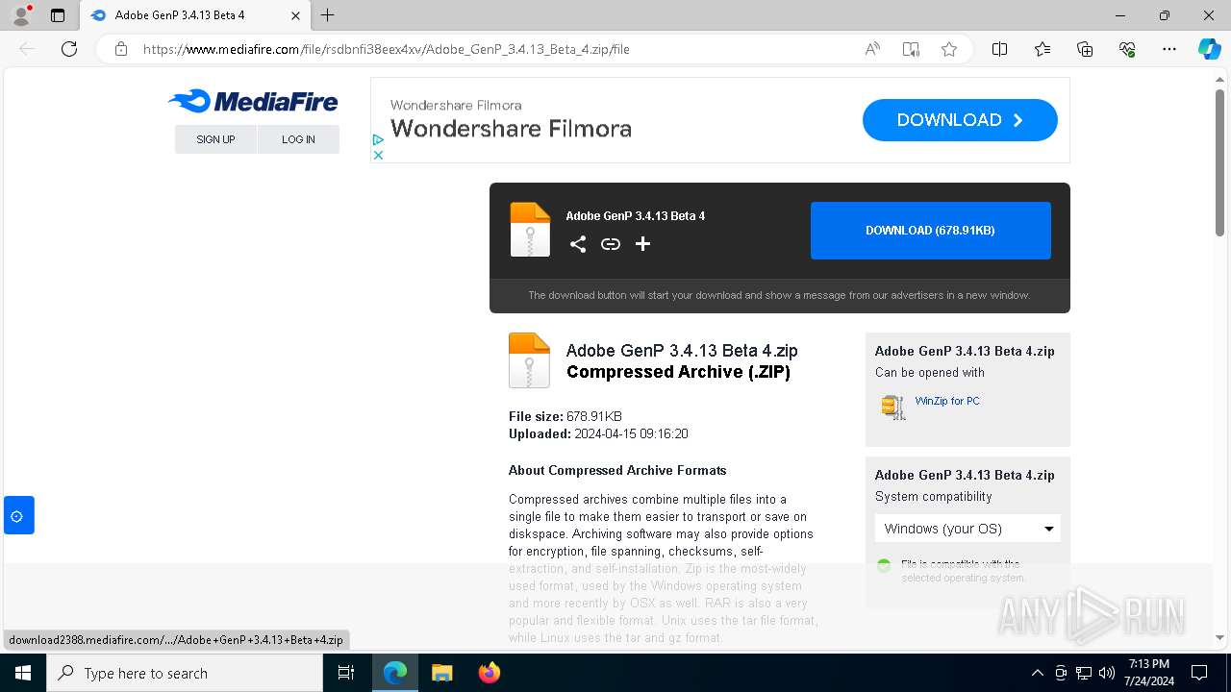Open File Explorer from taskbar
1231x692 pixels.
(441, 673)
